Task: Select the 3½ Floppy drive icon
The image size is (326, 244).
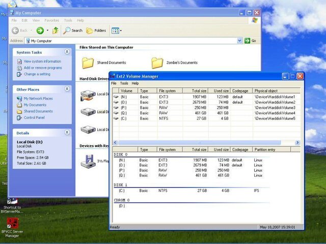Action: pyautogui.click(x=88, y=161)
